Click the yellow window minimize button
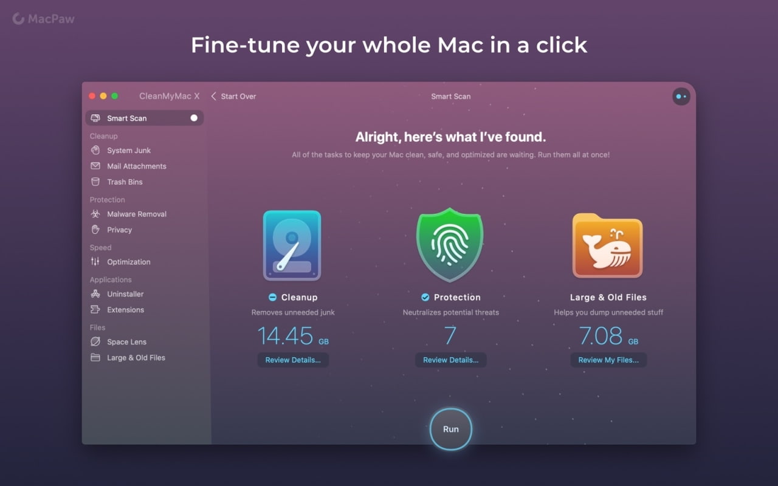The width and height of the screenshot is (778, 486). (x=103, y=96)
